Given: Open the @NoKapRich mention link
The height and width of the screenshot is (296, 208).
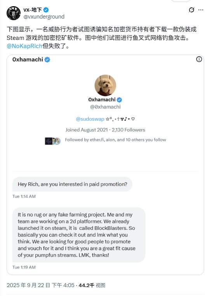Looking at the screenshot, I should (24, 46).
